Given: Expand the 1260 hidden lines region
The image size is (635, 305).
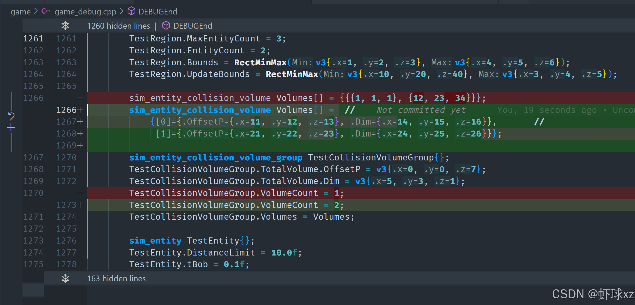Looking at the screenshot, I should [118, 26].
